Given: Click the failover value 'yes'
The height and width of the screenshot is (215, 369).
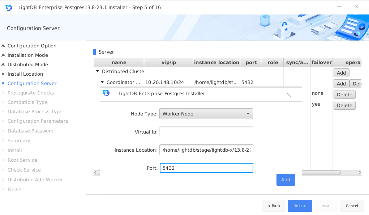Looking at the screenshot, I should (316, 104).
